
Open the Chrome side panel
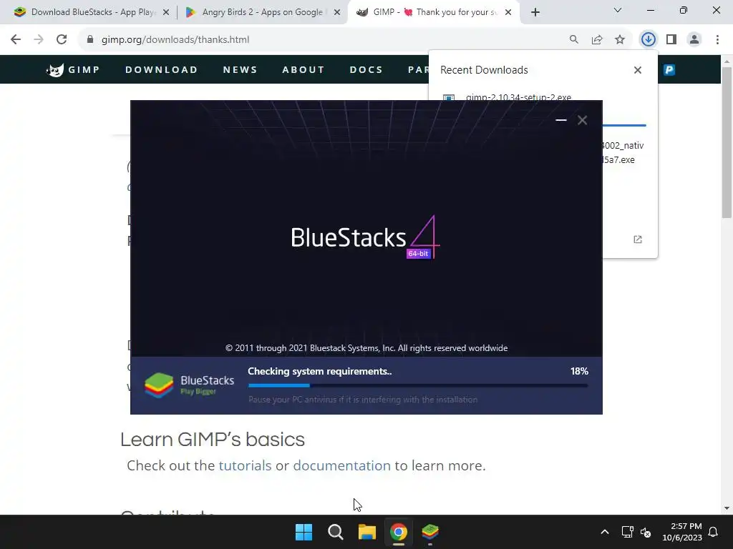coord(671,40)
